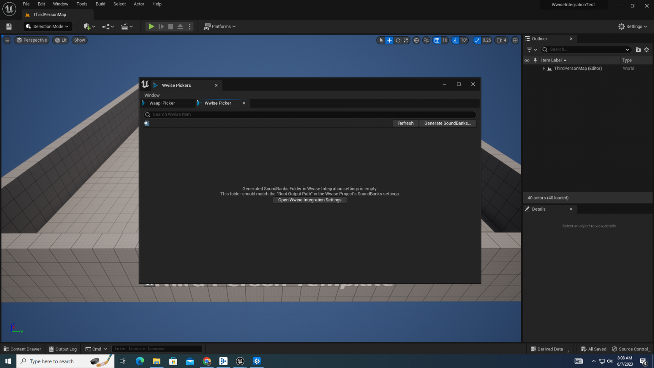Choose the Select objects arrow tool
The width and height of the screenshot is (654, 368).
tap(381, 40)
